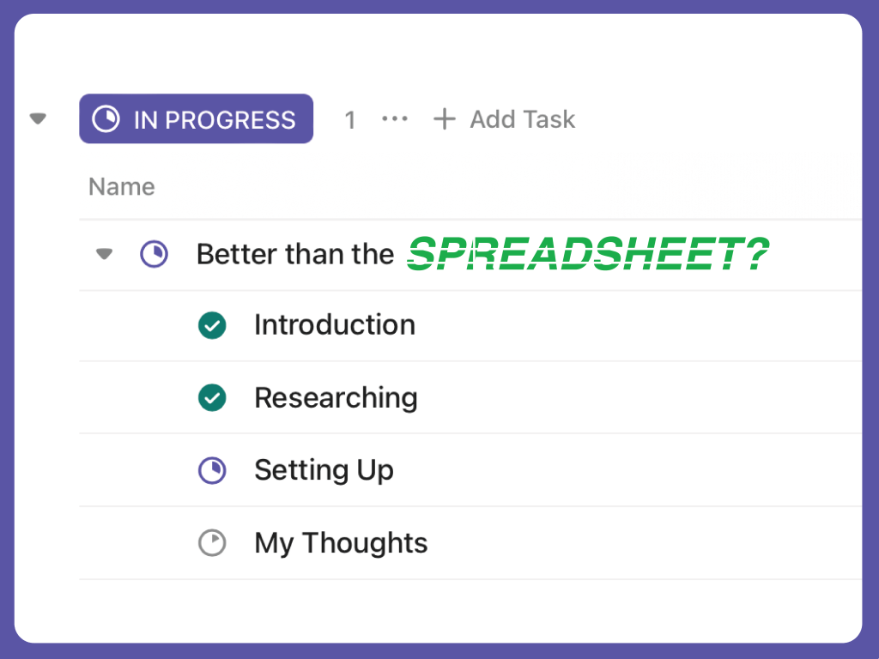Open the Setting Up subtask
The height and width of the screenshot is (659, 879).
pyautogui.click(x=324, y=470)
